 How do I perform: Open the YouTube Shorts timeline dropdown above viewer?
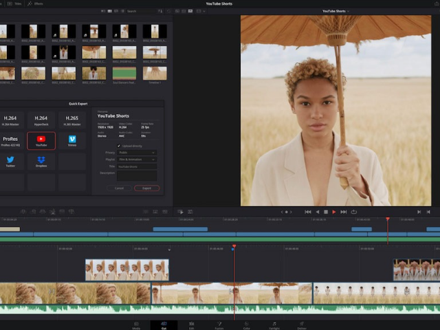335,11
